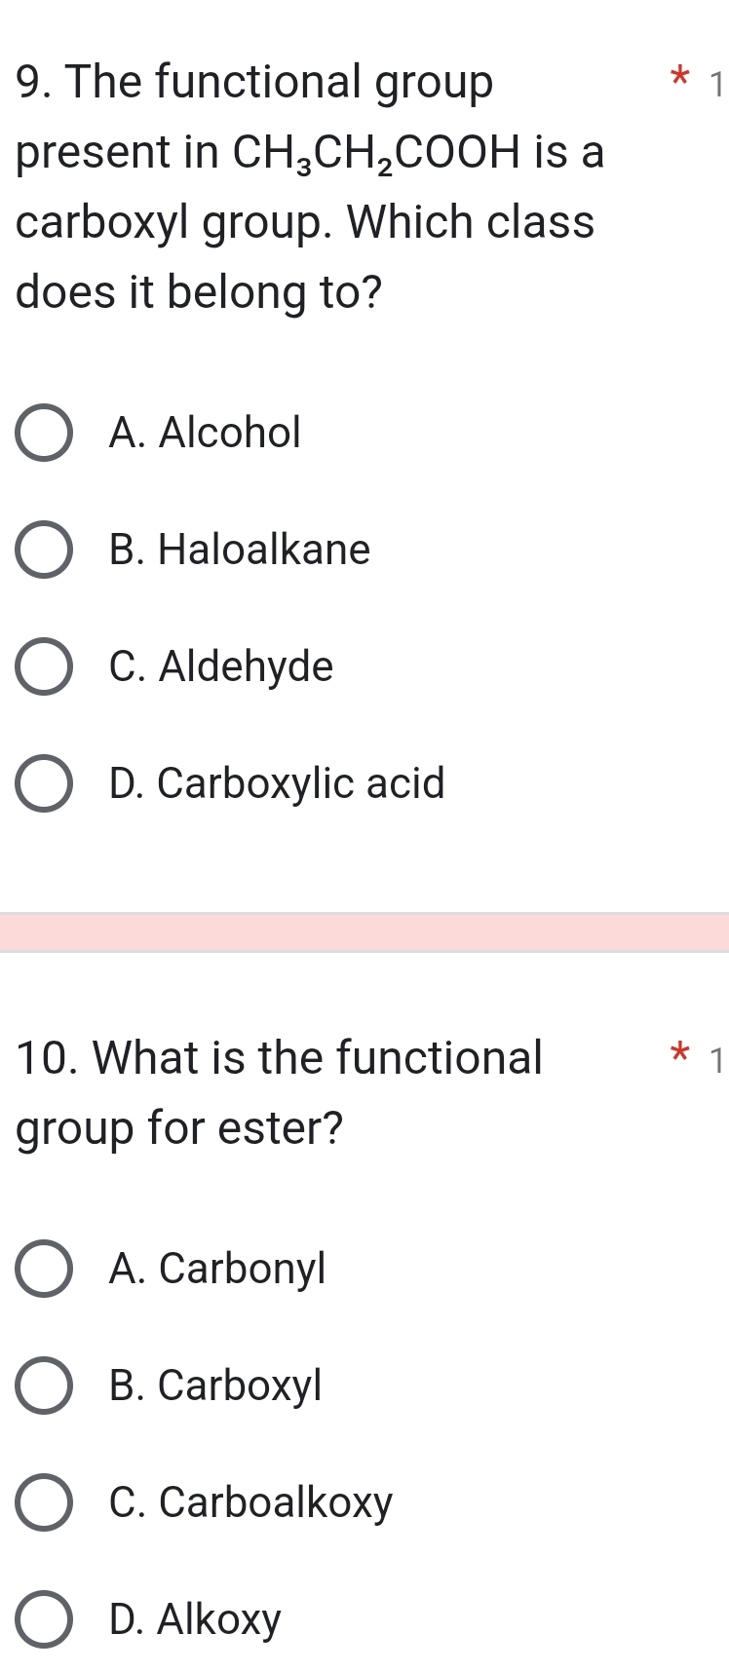This screenshot has height=1671, width=729.
Task: Select C. Carboalkoxy radio button
Action: coord(43,1501)
